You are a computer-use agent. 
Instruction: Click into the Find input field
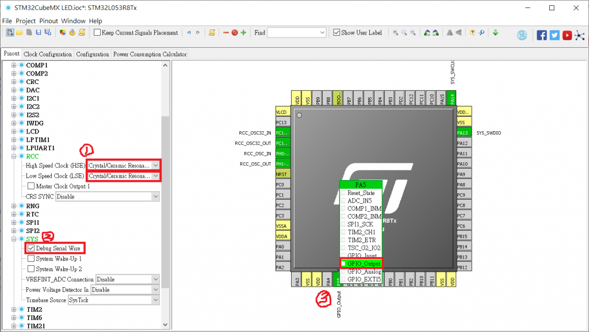(293, 33)
